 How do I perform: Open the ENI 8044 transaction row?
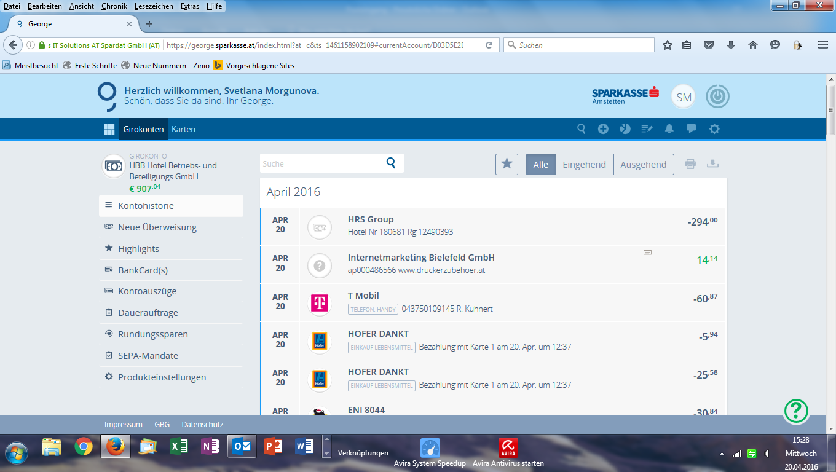pyautogui.click(x=493, y=407)
